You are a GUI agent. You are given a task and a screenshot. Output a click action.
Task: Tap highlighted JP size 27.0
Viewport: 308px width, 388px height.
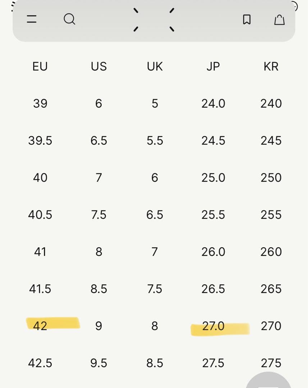213,326
